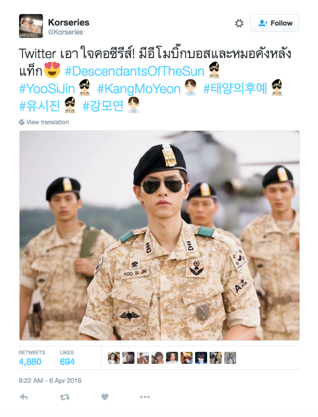Open the Korseries display name link

(x=69, y=23)
